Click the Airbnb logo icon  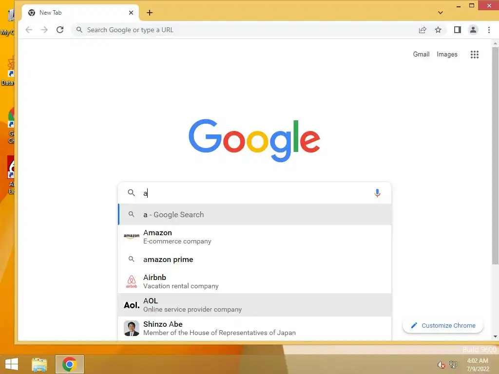(x=132, y=281)
